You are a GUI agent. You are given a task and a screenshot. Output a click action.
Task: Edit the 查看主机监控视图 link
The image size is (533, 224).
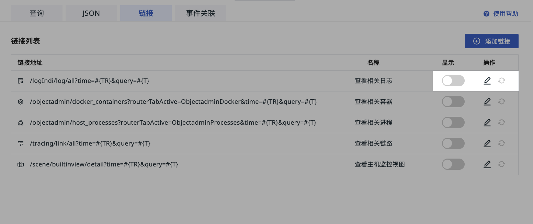(x=487, y=164)
